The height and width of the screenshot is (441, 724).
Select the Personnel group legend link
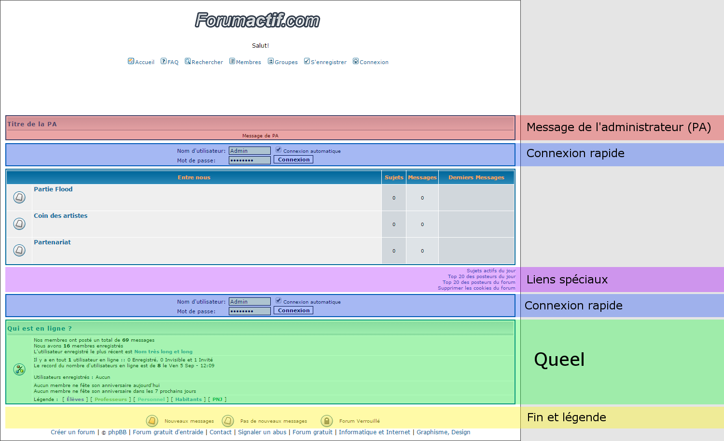tap(151, 400)
